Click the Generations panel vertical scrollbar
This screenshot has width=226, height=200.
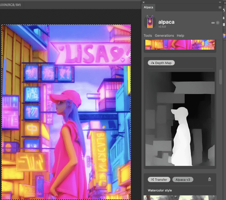[x=221, y=77]
